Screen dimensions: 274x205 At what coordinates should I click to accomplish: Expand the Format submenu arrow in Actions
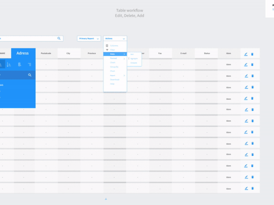coord(124,58)
